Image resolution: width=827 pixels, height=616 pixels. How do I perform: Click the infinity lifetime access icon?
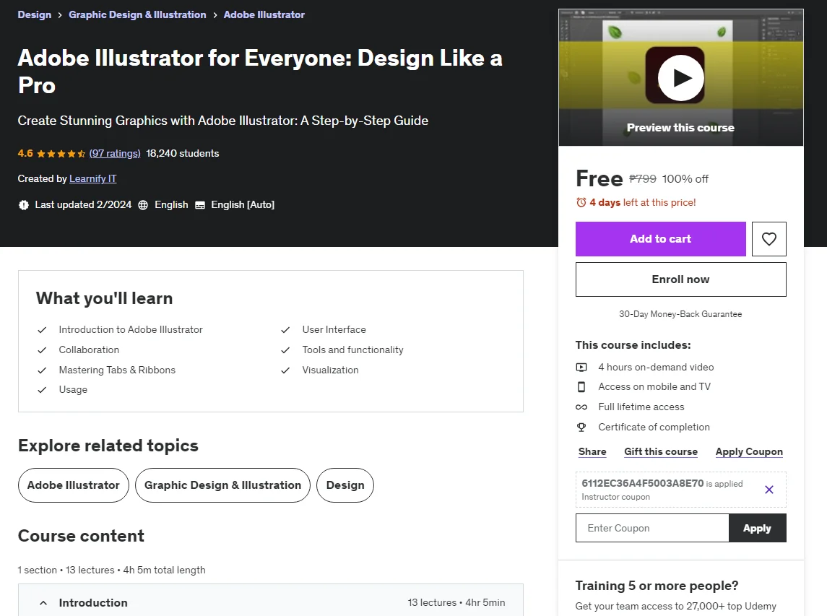point(581,407)
